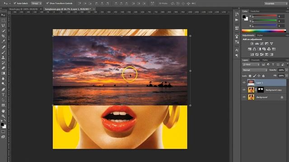This screenshot has width=289, height=162.
Task: Select the Spot Healing Brush tool
Action: [3, 47]
